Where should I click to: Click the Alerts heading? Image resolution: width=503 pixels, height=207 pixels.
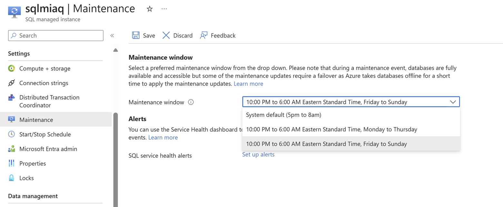coord(137,119)
